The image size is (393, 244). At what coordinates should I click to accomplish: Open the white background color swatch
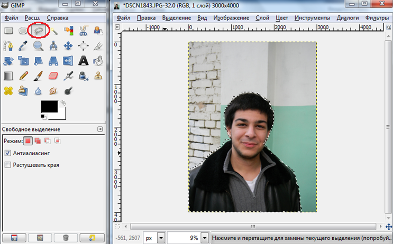point(61,115)
